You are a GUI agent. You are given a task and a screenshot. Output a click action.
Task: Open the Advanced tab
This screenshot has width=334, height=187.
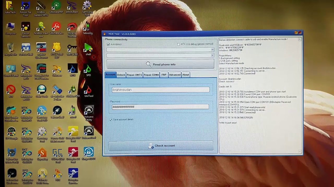tap(175, 75)
